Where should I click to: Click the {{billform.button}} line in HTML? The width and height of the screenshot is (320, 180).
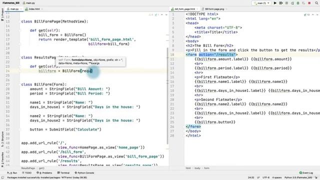[x=215, y=122]
